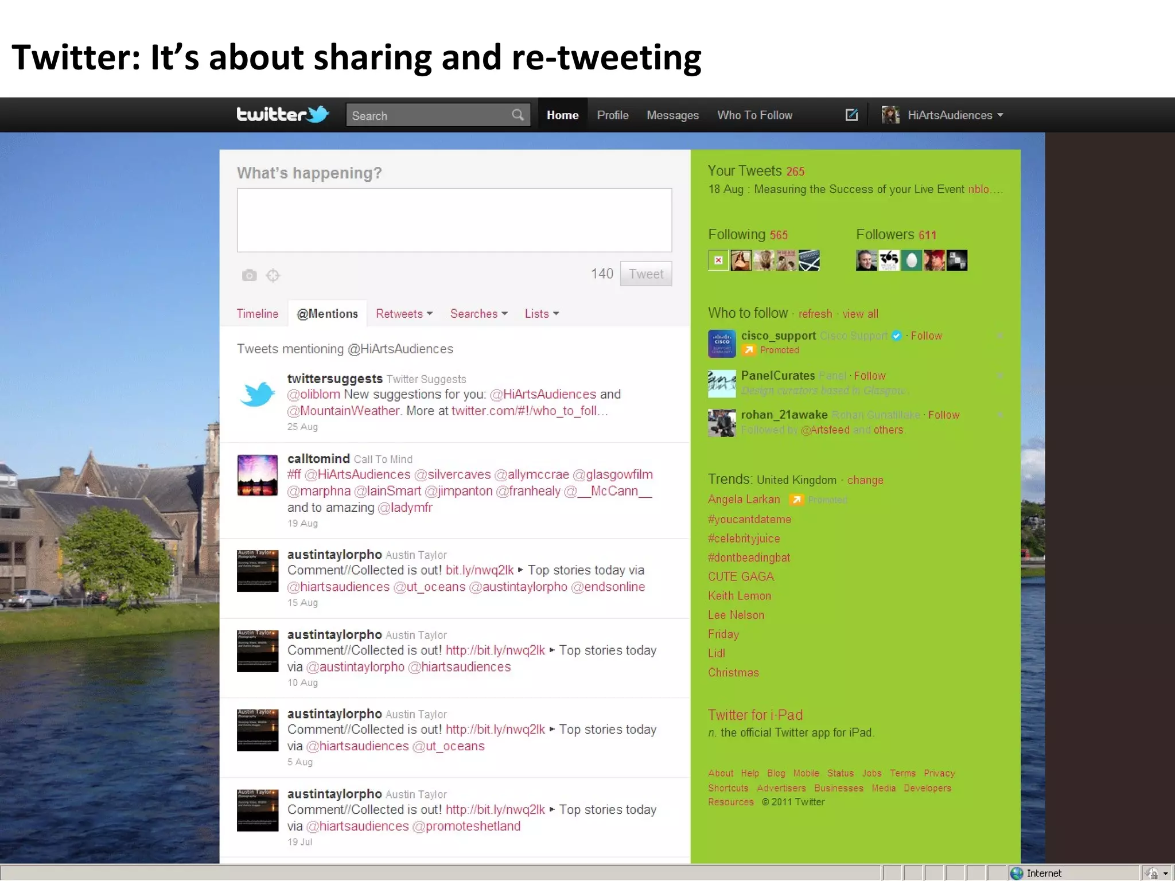Click the cisco_support Promoted arrow icon
Viewport: 1175px width, 881px height.
pyautogui.click(x=748, y=350)
